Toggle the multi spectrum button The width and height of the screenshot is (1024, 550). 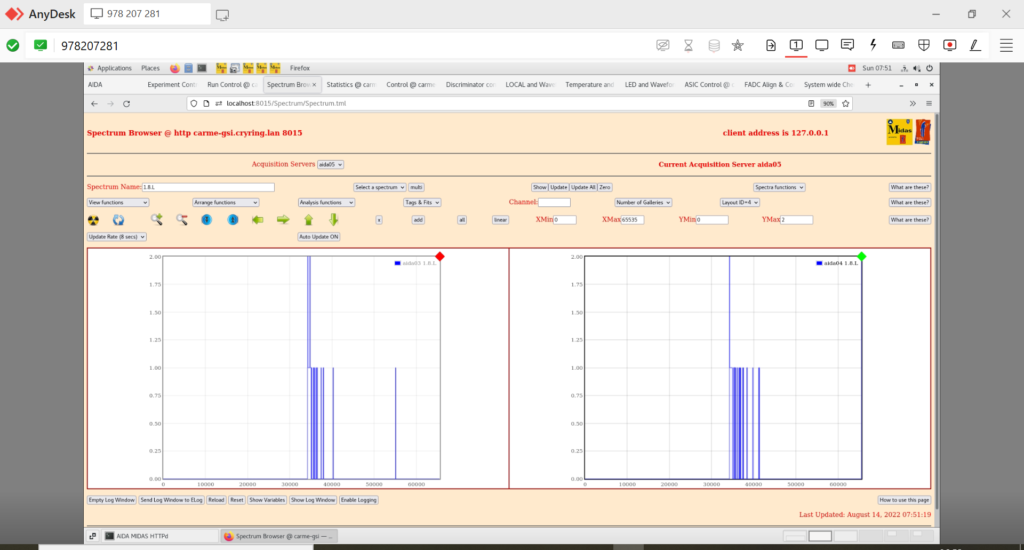tap(416, 187)
